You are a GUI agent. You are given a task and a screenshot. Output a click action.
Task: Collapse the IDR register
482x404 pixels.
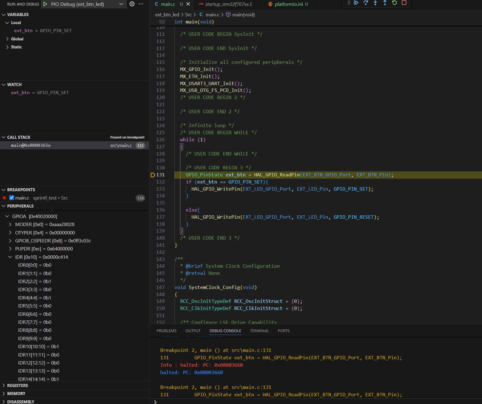click(x=10, y=257)
